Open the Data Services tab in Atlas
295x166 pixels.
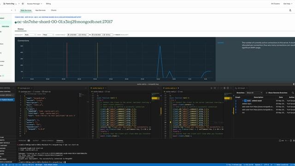(x=26, y=10)
